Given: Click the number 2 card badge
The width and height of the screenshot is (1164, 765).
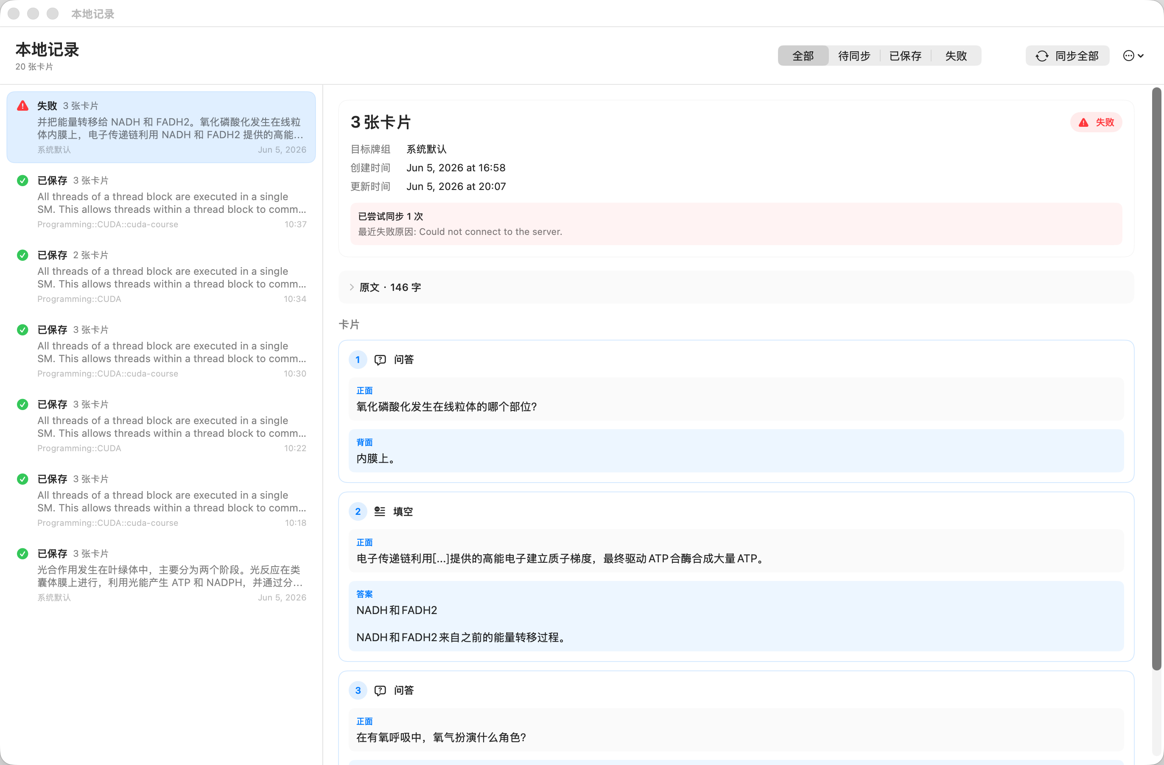Looking at the screenshot, I should point(358,511).
